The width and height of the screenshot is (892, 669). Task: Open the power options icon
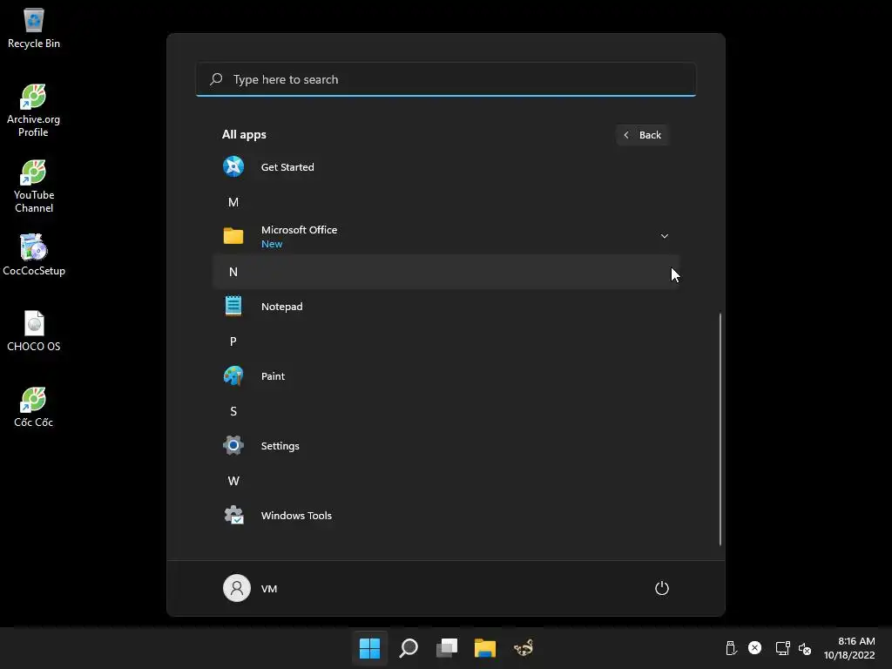662,588
